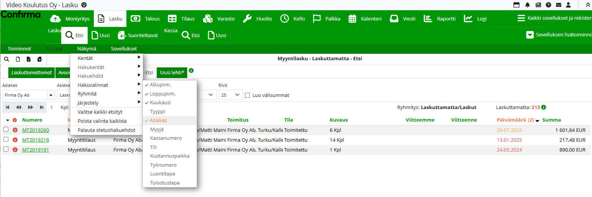592x197 pixels.
Task: Open the Asiakas Firma Oy Ab dropdown
Action: pyautogui.click(x=51, y=95)
